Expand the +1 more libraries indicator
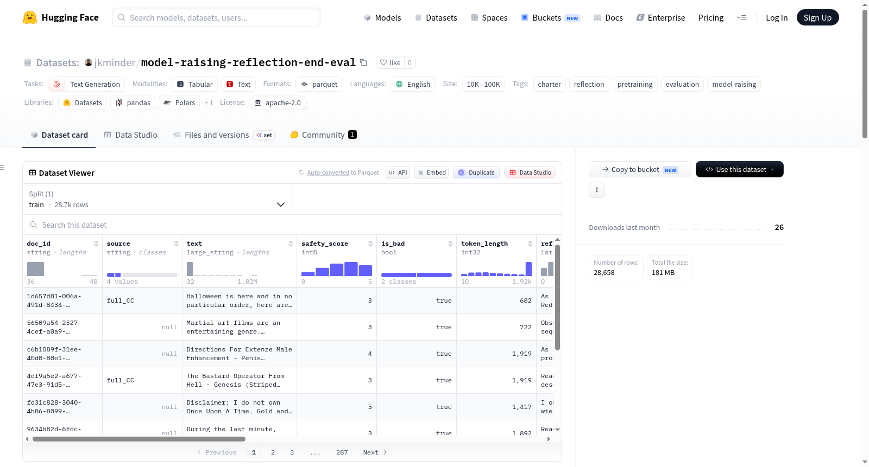Image resolution: width=869 pixels, height=467 pixels. (x=209, y=103)
